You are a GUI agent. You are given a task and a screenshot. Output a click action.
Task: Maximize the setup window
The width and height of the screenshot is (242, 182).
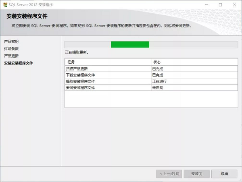(220, 4)
